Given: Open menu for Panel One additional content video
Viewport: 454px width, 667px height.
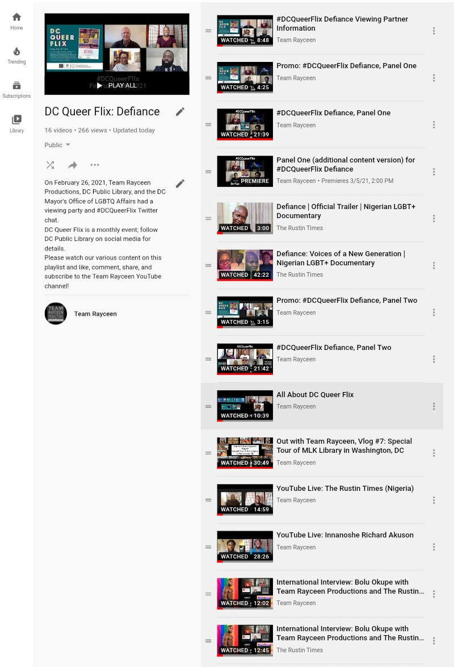Looking at the screenshot, I should 434,172.
